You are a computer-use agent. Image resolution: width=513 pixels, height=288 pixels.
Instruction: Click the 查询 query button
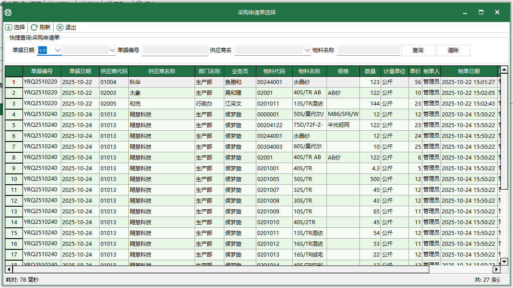[x=418, y=50]
